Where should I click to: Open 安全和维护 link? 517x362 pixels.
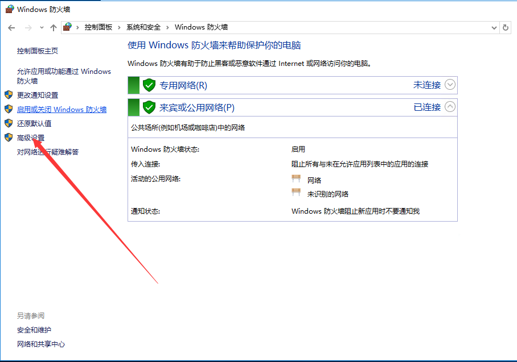coord(34,330)
